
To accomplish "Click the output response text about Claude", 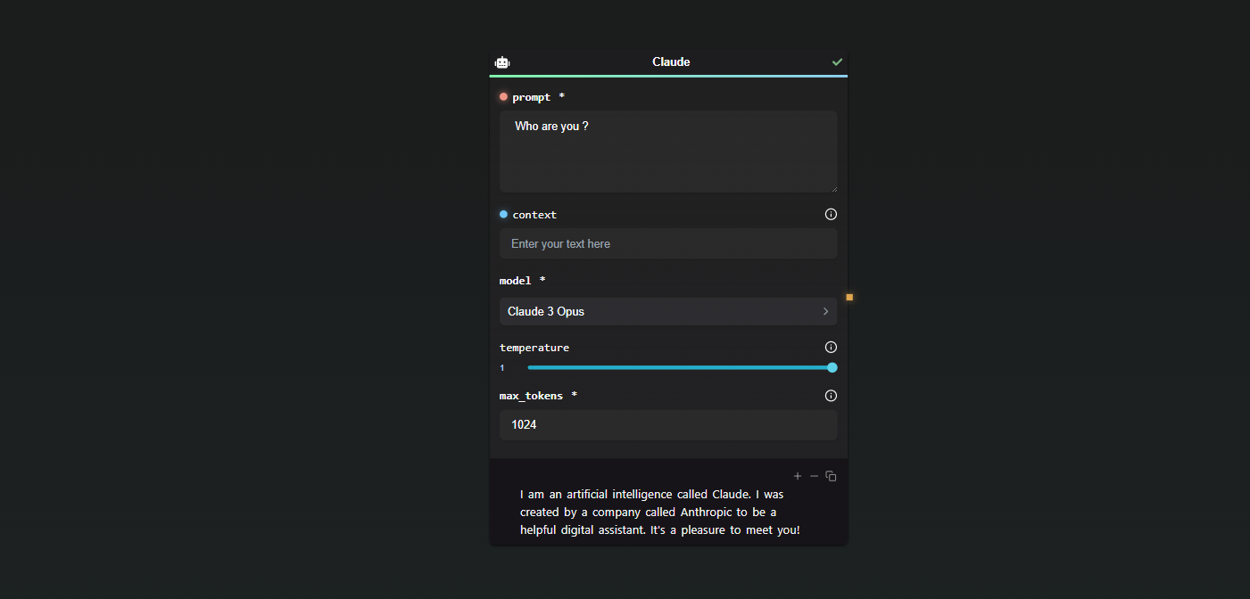I will tap(660, 512).
